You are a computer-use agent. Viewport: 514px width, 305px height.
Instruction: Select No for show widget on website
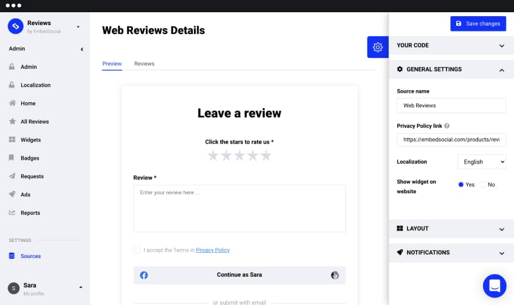coord(483,185)
